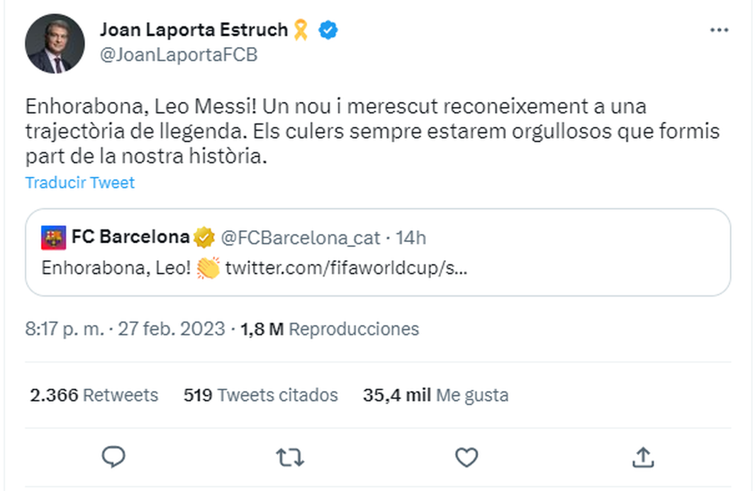The image size is (755, 491).
Task: Click FC Barcelona's gold verified badge
Action: click(203, 237)
